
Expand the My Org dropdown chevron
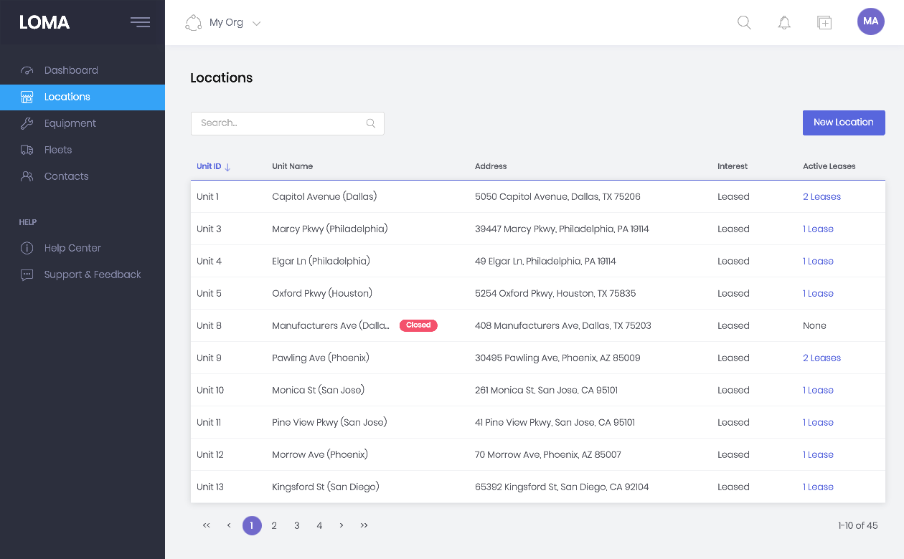(x=256, y=23)
